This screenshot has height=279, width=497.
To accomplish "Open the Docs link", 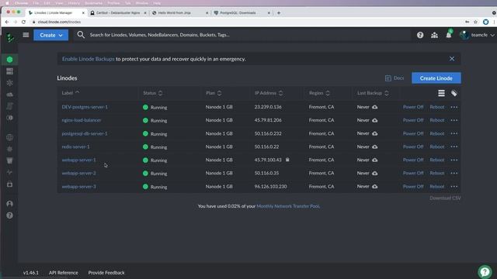I will click(394, 78).
